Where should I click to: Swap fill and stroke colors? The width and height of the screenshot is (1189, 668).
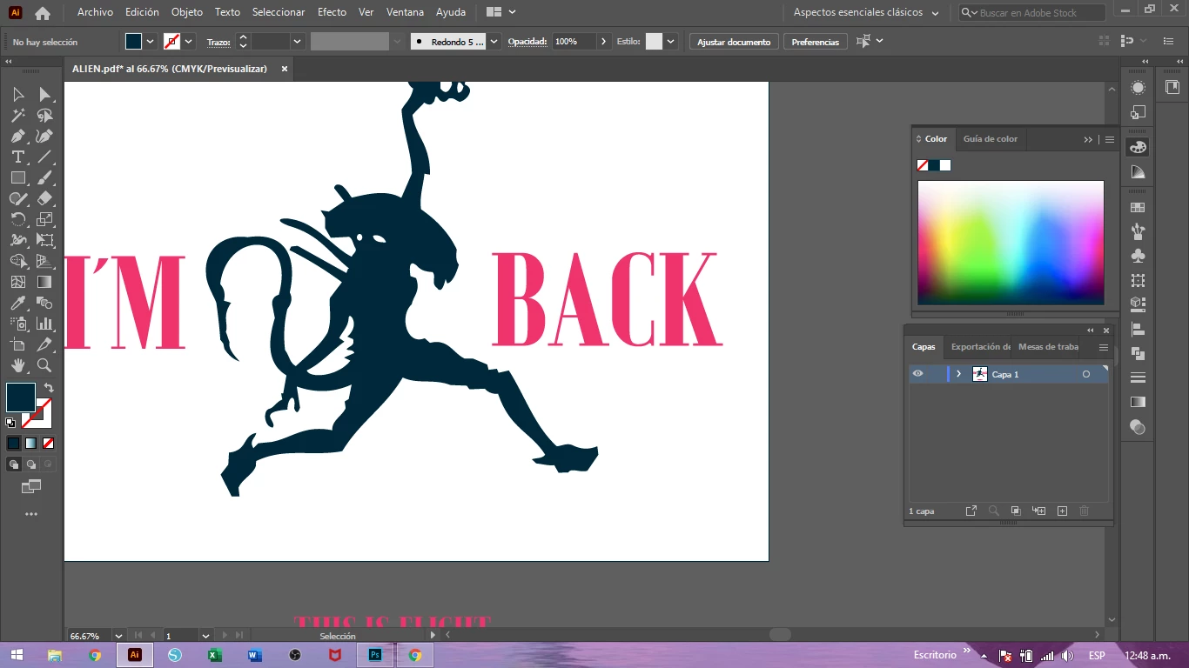tap(49, 388)
